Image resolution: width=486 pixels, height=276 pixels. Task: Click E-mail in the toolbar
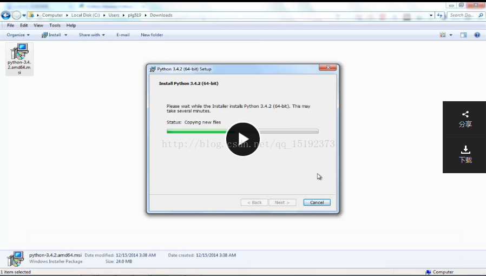click(123, 35)
